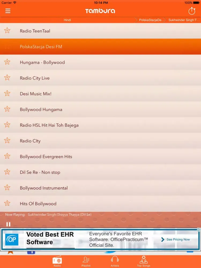
Task: Play Bollywood Instrumental station
Action: (x=100, y=188)
